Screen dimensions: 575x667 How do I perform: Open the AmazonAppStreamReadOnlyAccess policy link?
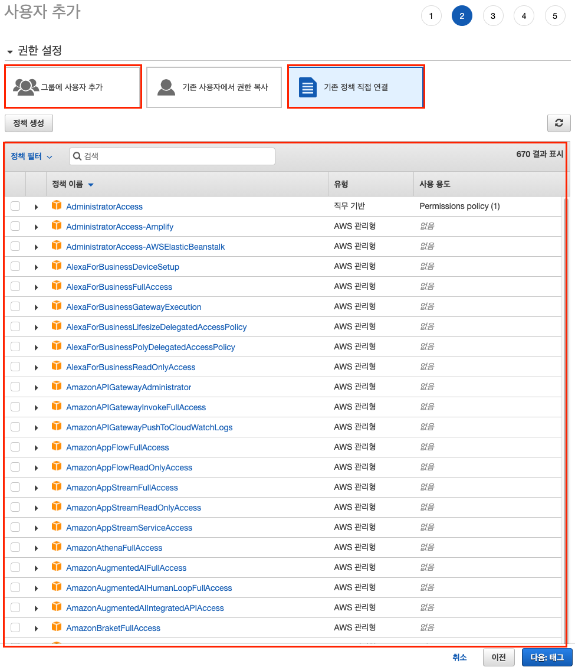133,508
